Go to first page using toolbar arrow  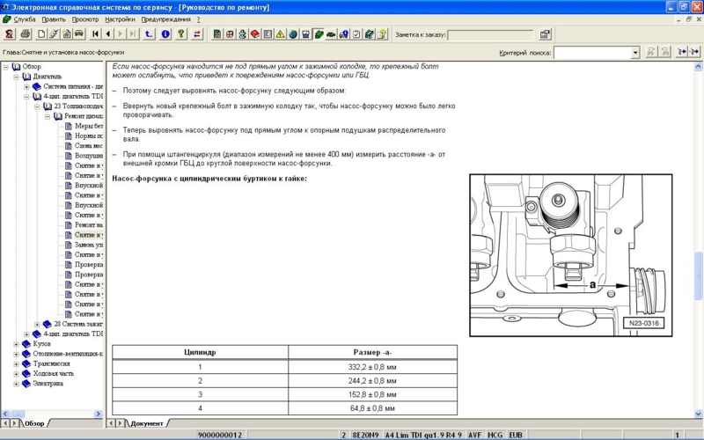[x=96, y=34]
